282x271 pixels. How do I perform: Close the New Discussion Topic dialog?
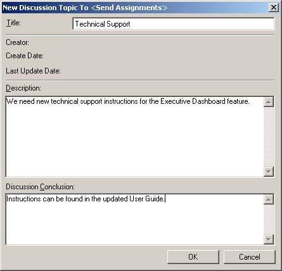click(x=274, y=8)
